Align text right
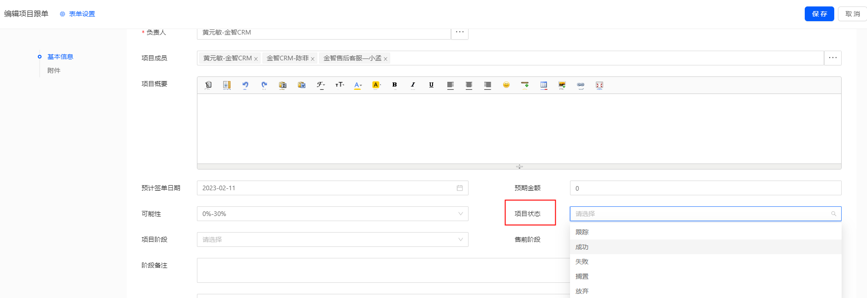The image size is (867, 298). pos(487,85)
